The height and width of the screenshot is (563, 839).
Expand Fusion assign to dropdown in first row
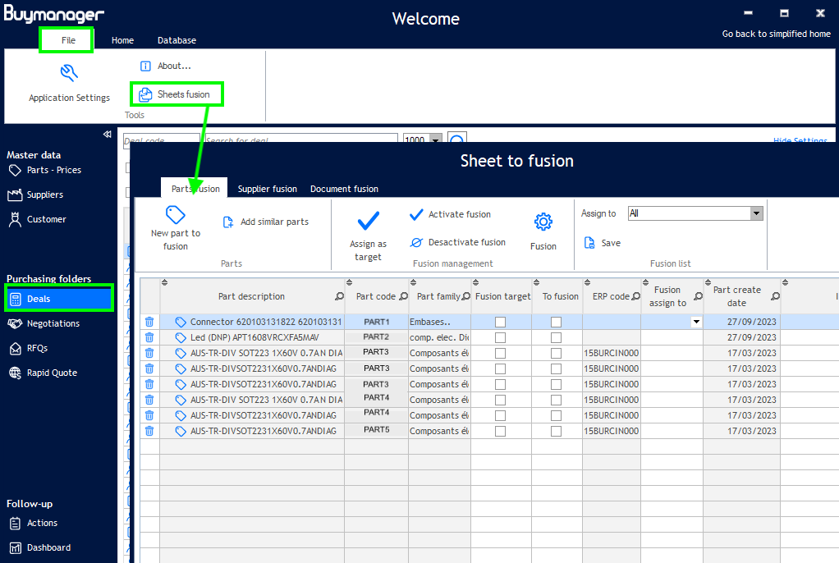pos(696,322)
